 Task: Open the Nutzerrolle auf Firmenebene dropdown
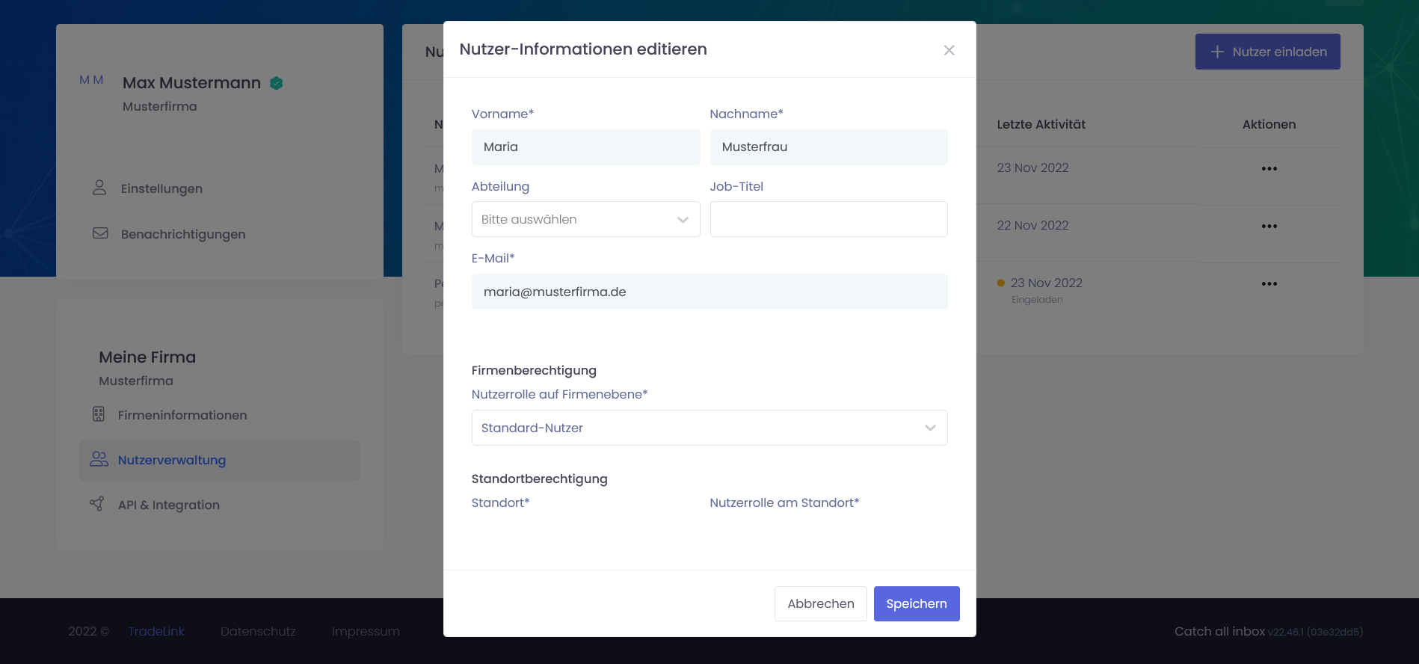[x=709, y=428]
